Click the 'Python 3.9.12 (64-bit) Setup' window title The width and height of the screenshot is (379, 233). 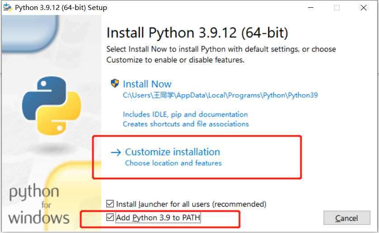[61, 8]
